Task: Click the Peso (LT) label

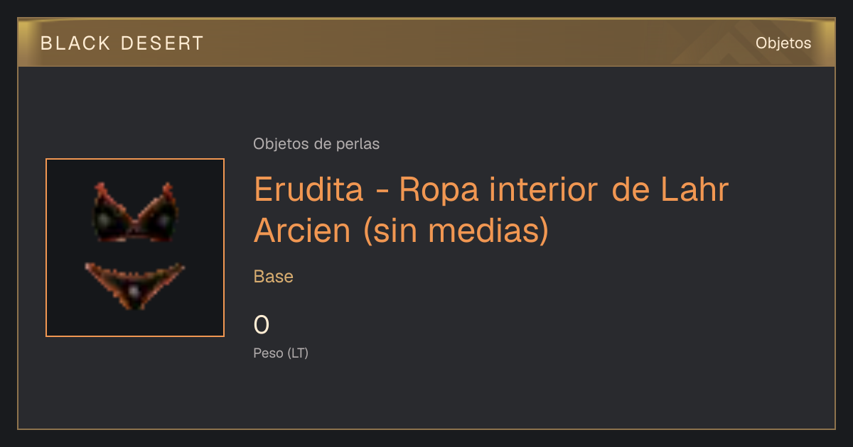Action: [x=281, y=353]
